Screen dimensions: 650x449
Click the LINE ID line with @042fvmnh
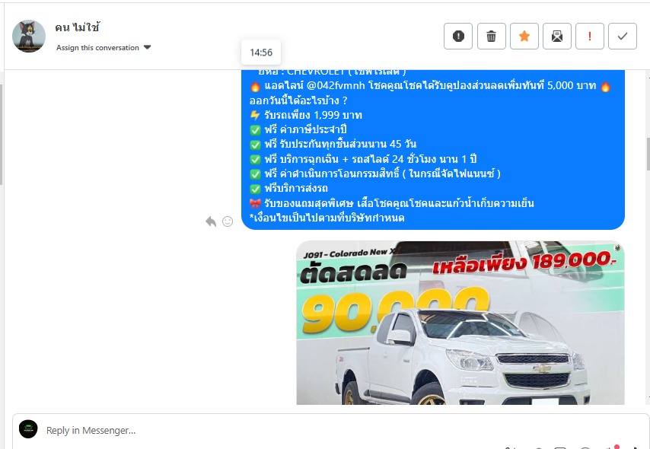pyautogui.click(x=431, y=86)
